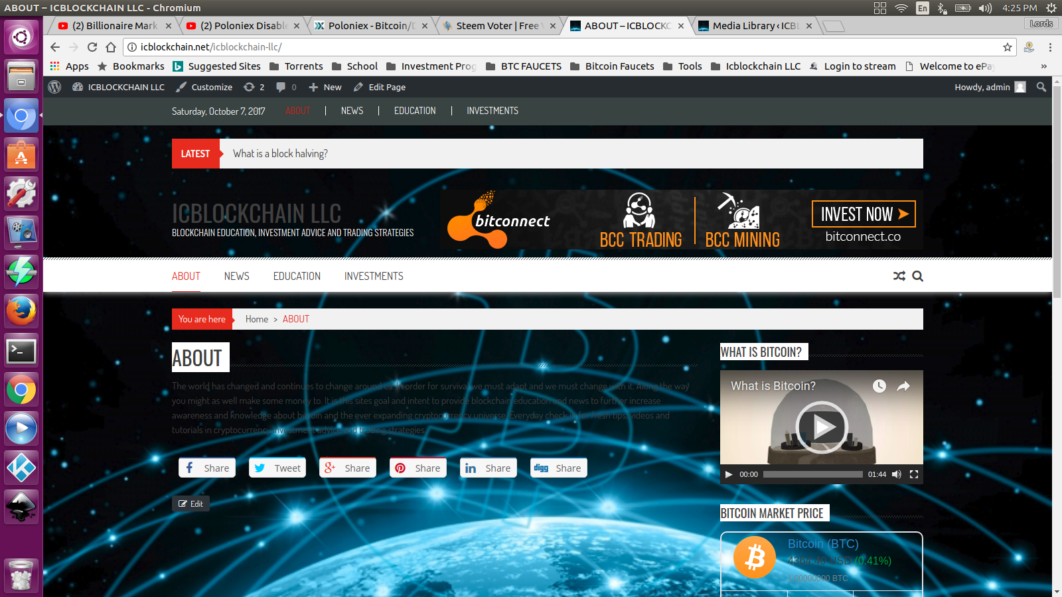The image size is (1062, 597).
Task: Share page on Pinterest
Action: 418,468
